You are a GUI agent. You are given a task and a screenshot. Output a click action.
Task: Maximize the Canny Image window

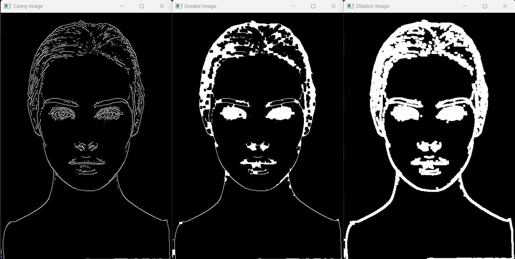pyautogui.click(x=142, y=6)
